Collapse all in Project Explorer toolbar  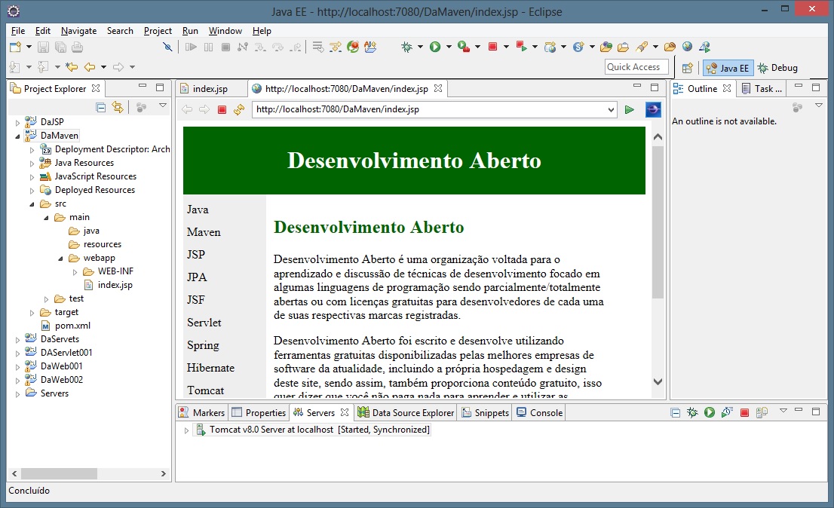[101, 107]
